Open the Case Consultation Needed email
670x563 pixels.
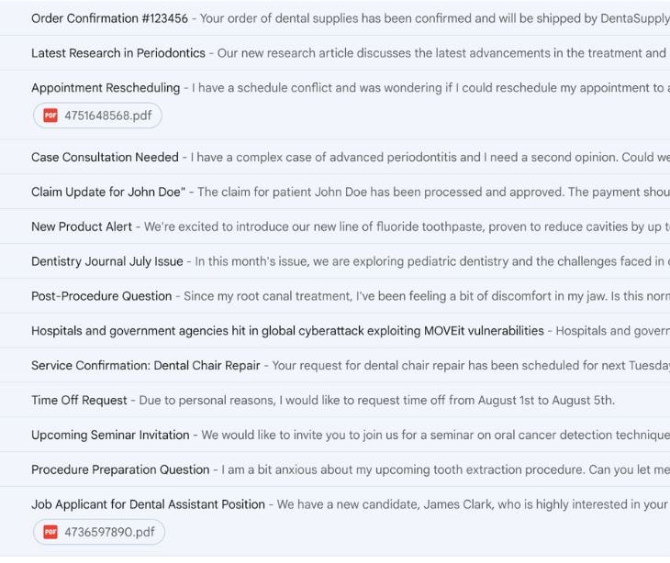[105, 158]
